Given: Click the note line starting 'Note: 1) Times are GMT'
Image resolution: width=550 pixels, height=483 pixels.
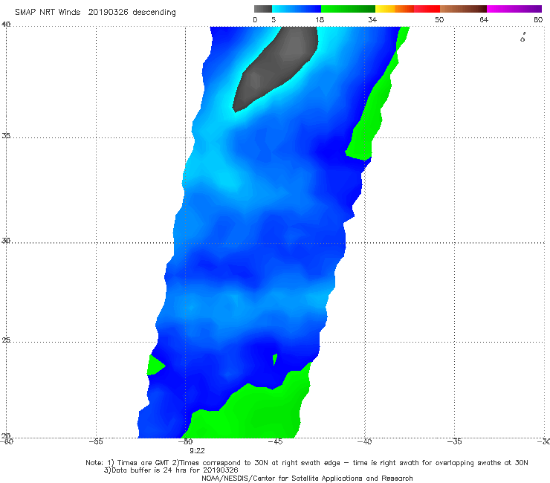Looking at the screenshot, I should pos(307,463).
